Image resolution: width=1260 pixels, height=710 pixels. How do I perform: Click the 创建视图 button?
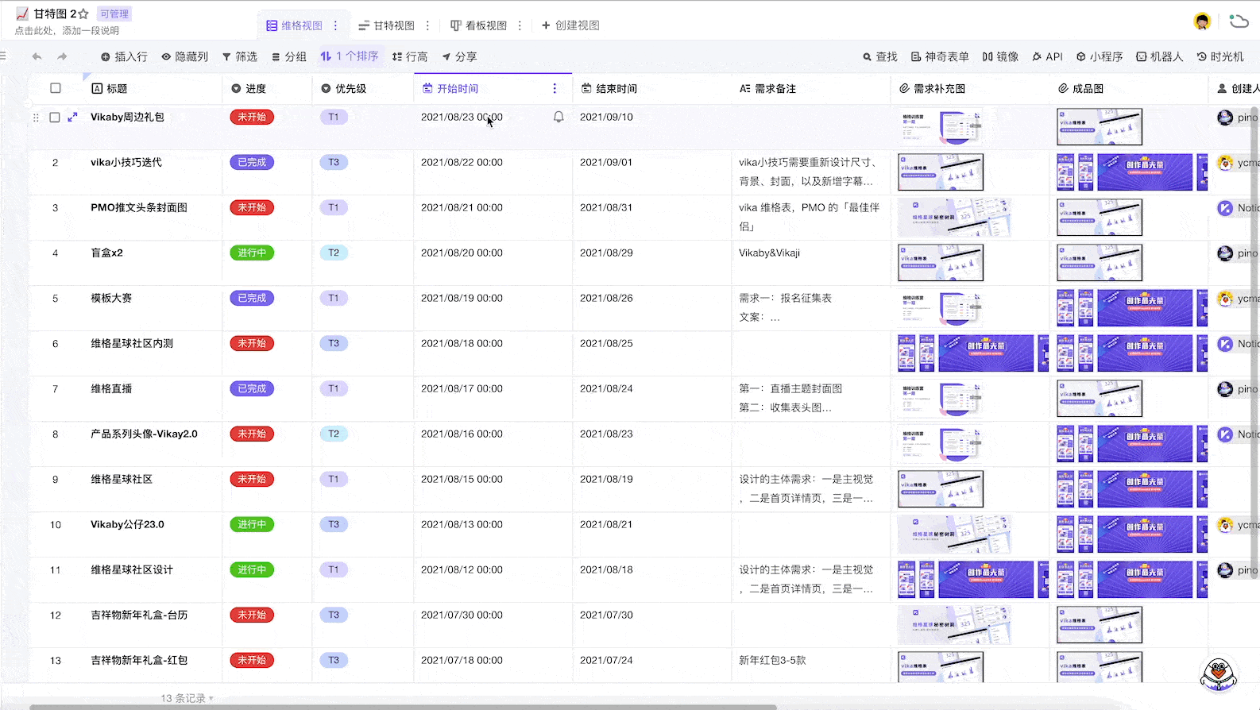coord(570,25)
